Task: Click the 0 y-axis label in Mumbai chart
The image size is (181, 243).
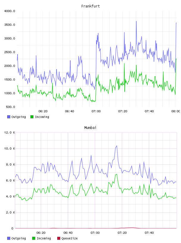Action: 13,228
